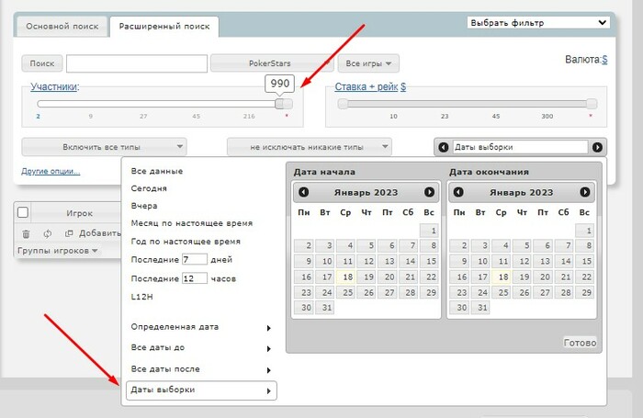Click the Готово button
643x418 pixels.
click(x=580, y=343)
